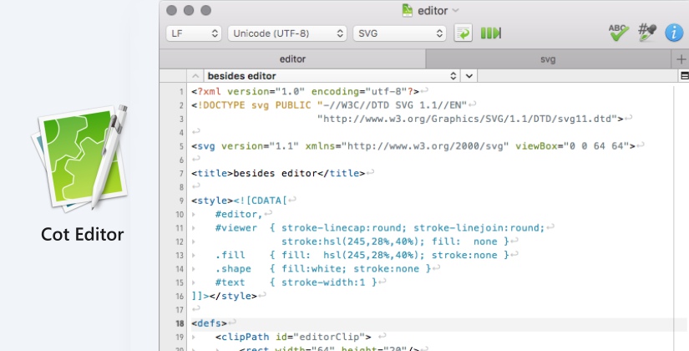Image resolution: width=689 pixels, height=351 pixels.
Task: Jump to previous outline item arrow
Action: [x=196, y=75]
